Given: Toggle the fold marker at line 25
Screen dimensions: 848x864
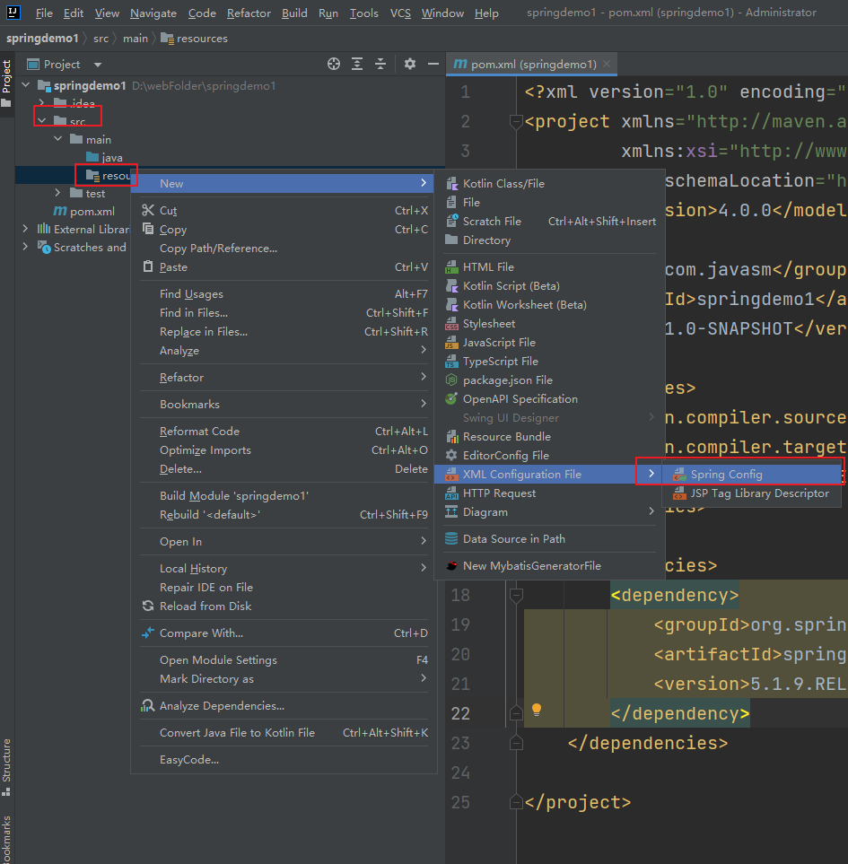Looking at the screenshot, I should 516,802.
